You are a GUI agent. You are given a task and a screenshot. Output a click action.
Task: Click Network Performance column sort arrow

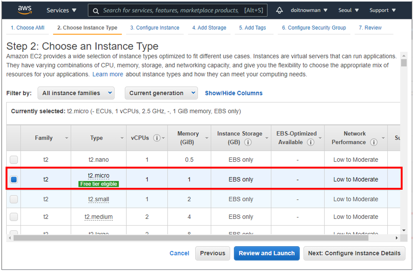click(x=383, y=138)
